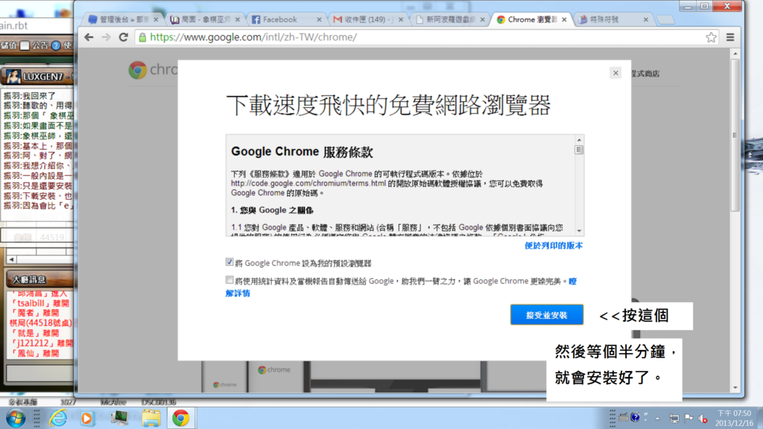Switch to the 新阿波羅遊戲 tab

tap(451, 19)
